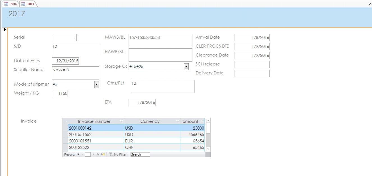Viewport: 372px width, 176px height.
Task: Open Invoice number column filter arrow
Action: [x=121, y=121]
